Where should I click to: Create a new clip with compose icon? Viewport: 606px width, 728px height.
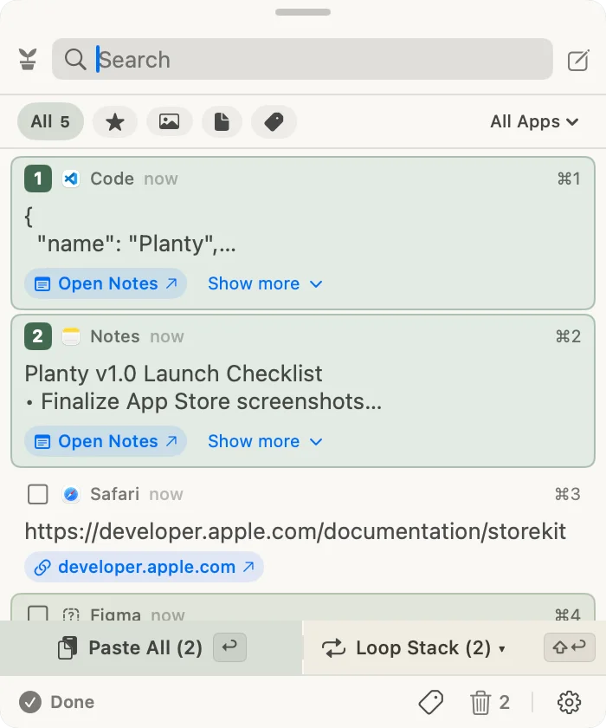pos(578,60)
